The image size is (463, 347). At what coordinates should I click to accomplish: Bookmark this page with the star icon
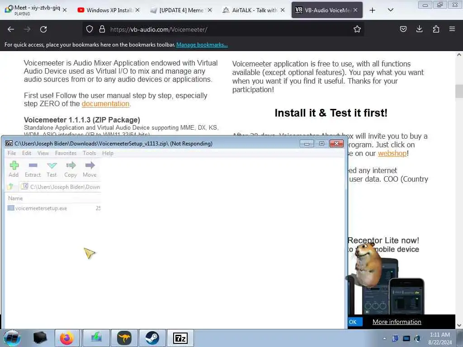pos(357,29)
